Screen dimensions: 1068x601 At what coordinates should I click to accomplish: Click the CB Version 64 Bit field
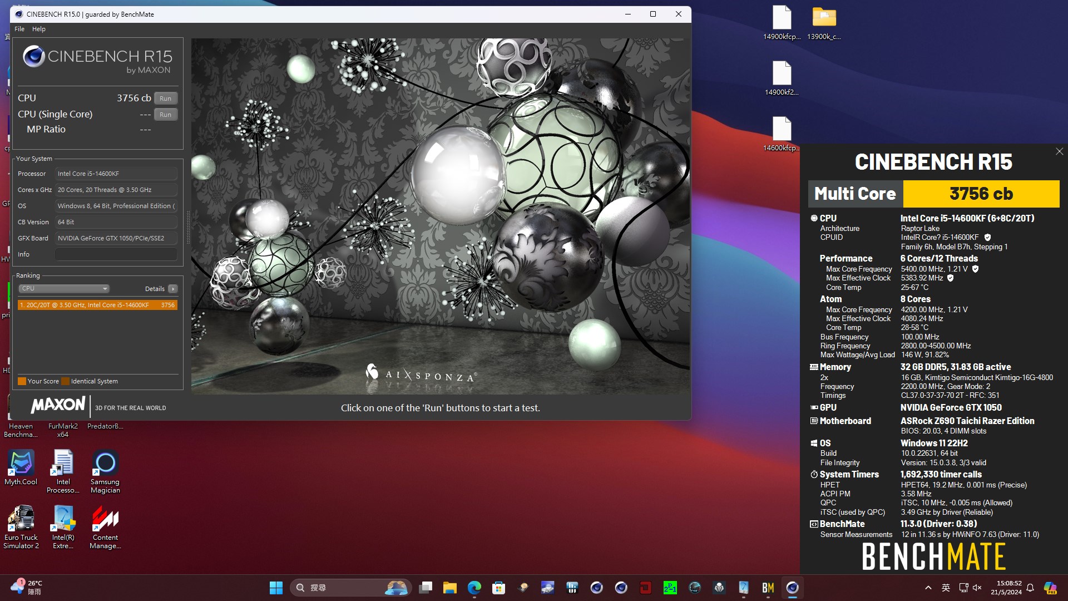coord(116,222)
